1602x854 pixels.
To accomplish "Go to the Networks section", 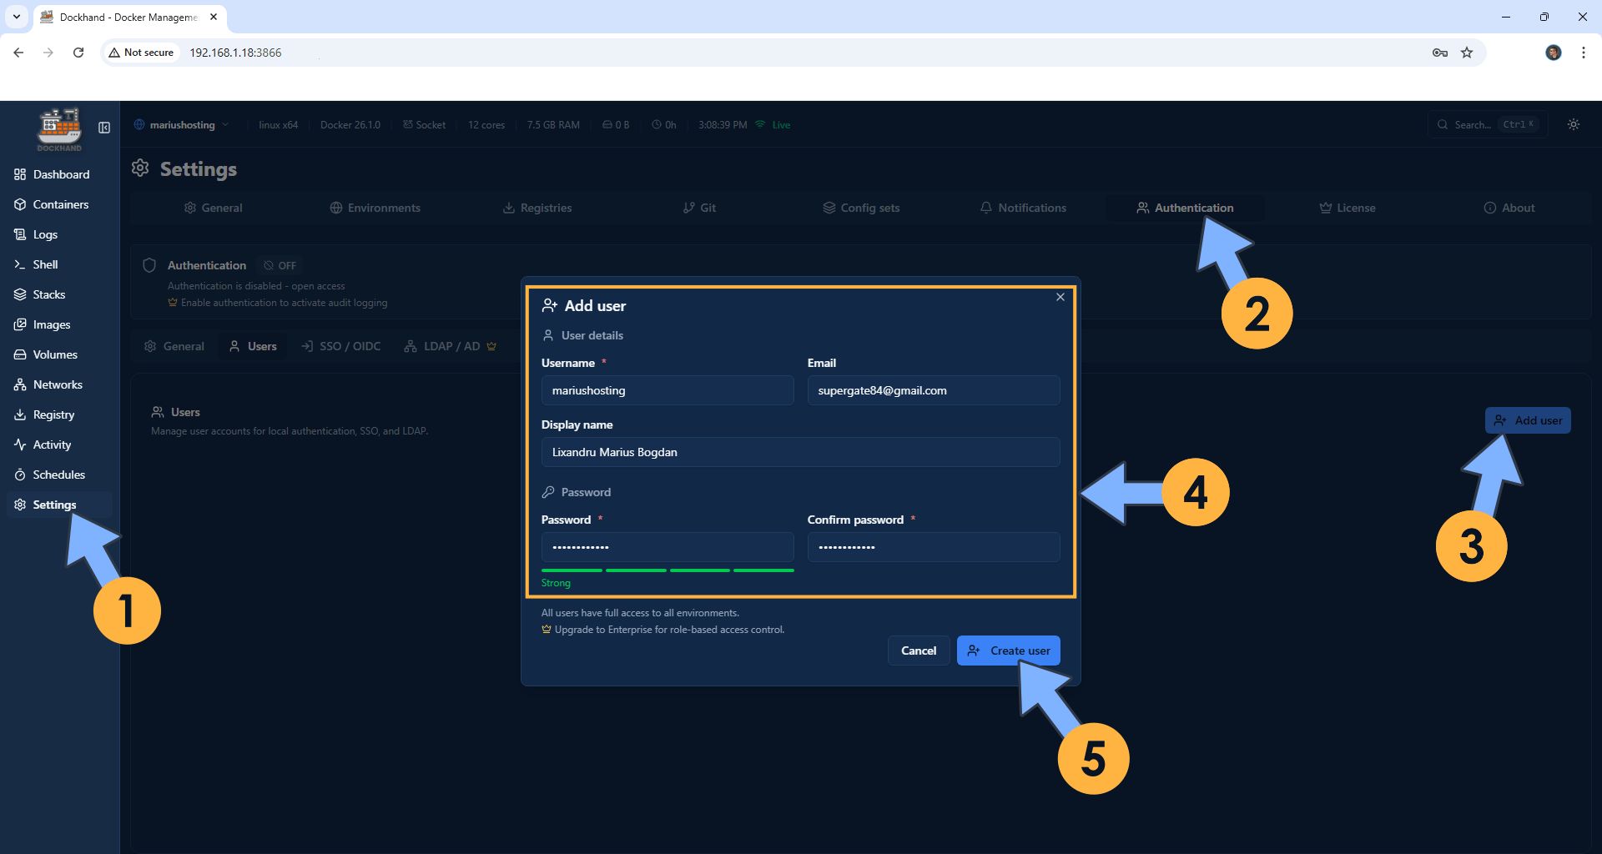I will pos(58,384).
